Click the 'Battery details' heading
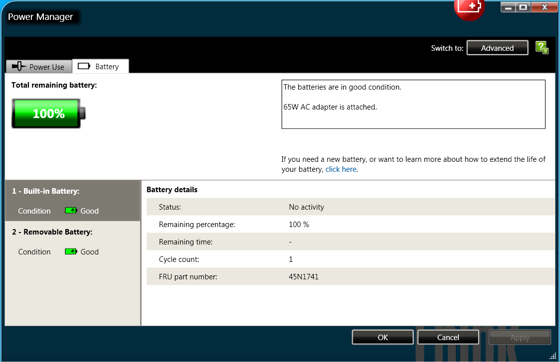This screenshot has height=362, width=560. click(x=172, y=189)
